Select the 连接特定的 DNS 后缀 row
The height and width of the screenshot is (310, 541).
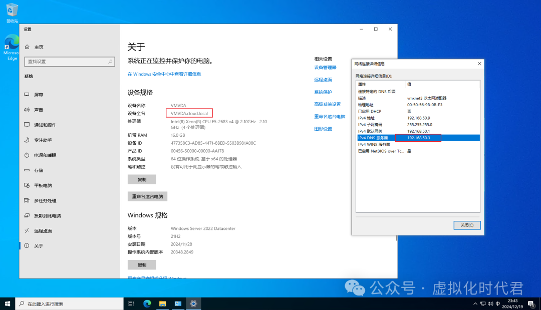click(x=418, y=92)
